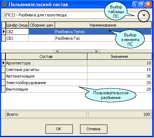Click the left collapse chevron on the splitter
The image size is (154, 138).
pos(57,51)
